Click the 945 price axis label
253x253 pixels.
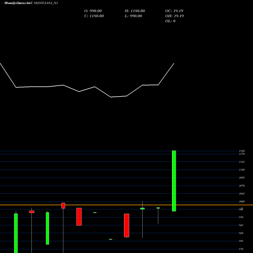pos(241,225)
